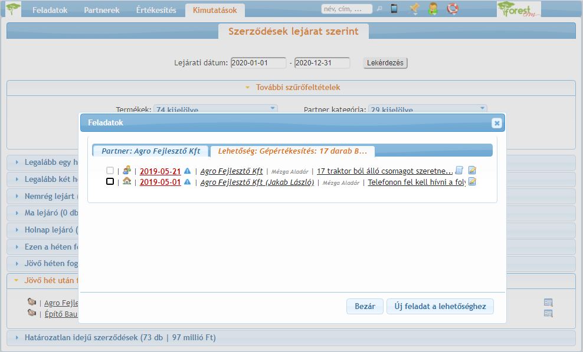Click the search magnifier icon
583x352 pixels.
pyautogui.click(x=379, y=9)
